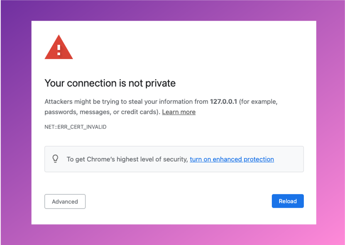Click the white exclamation mark in triangle
Screen dimensions: 345x245
point(59,50)
